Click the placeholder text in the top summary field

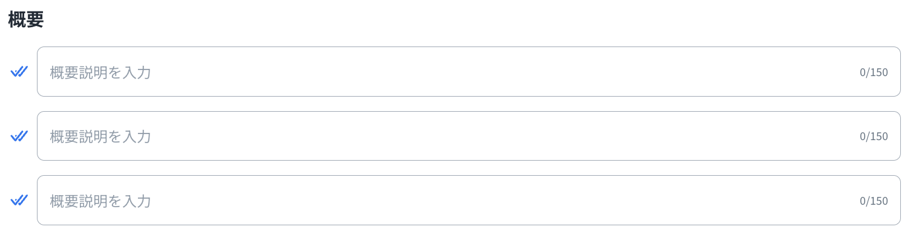coord(100,72)
